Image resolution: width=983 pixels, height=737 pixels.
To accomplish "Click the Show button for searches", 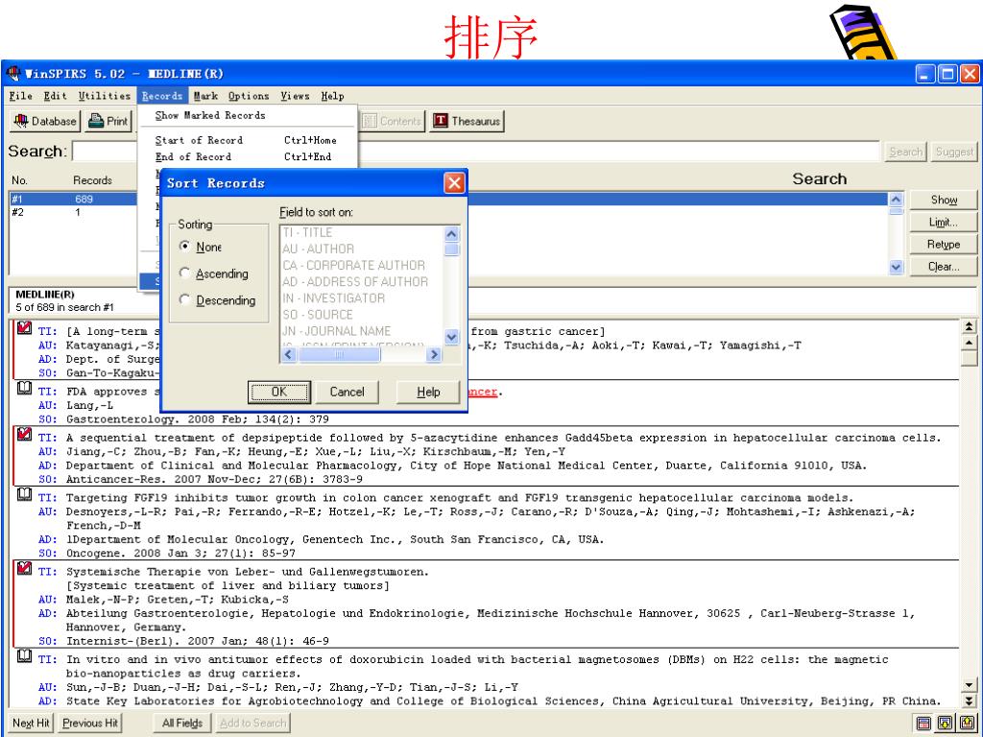I will 944,200.
